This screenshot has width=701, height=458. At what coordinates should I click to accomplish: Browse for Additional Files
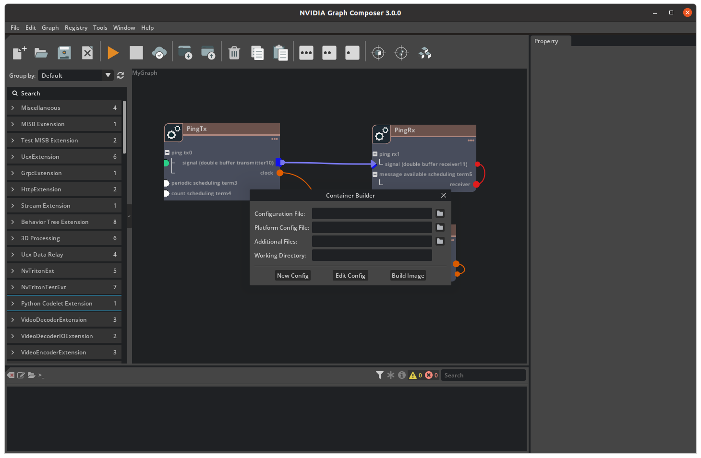coord(440,241)
